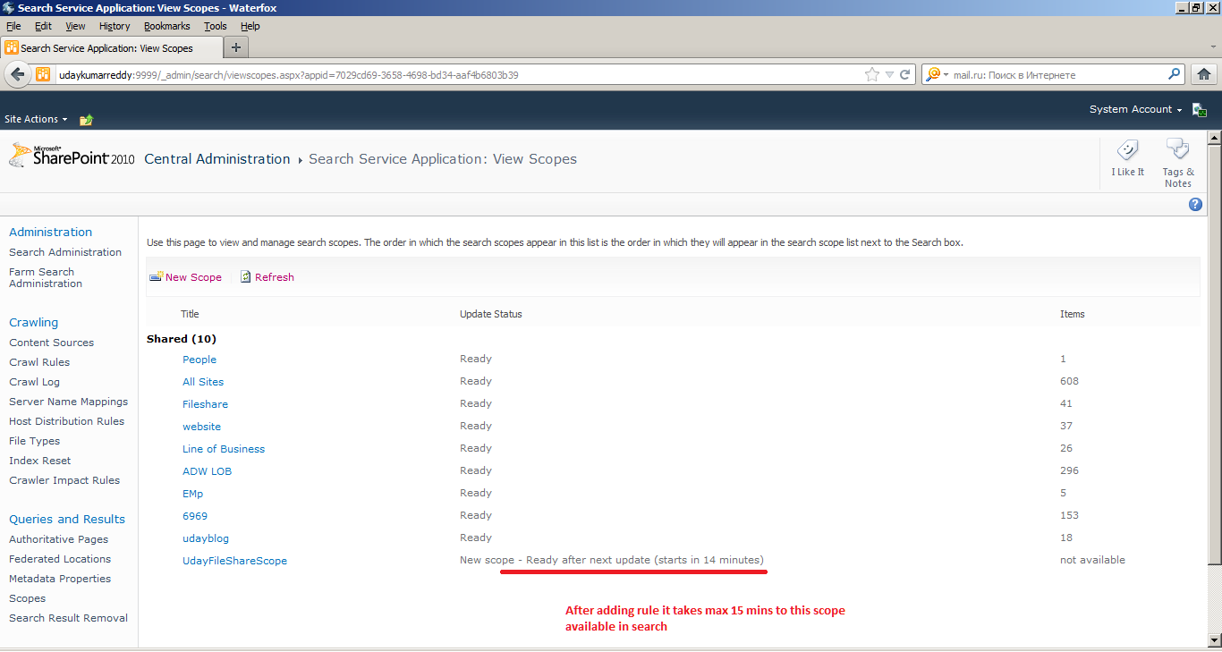Screen dimensions: 1222x652
Task: Click the icon beside System Account
Action: pos(1200,110)
